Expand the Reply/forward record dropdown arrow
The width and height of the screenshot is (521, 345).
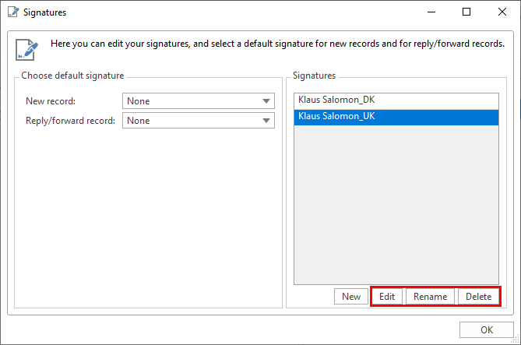(x=267, y=121)
